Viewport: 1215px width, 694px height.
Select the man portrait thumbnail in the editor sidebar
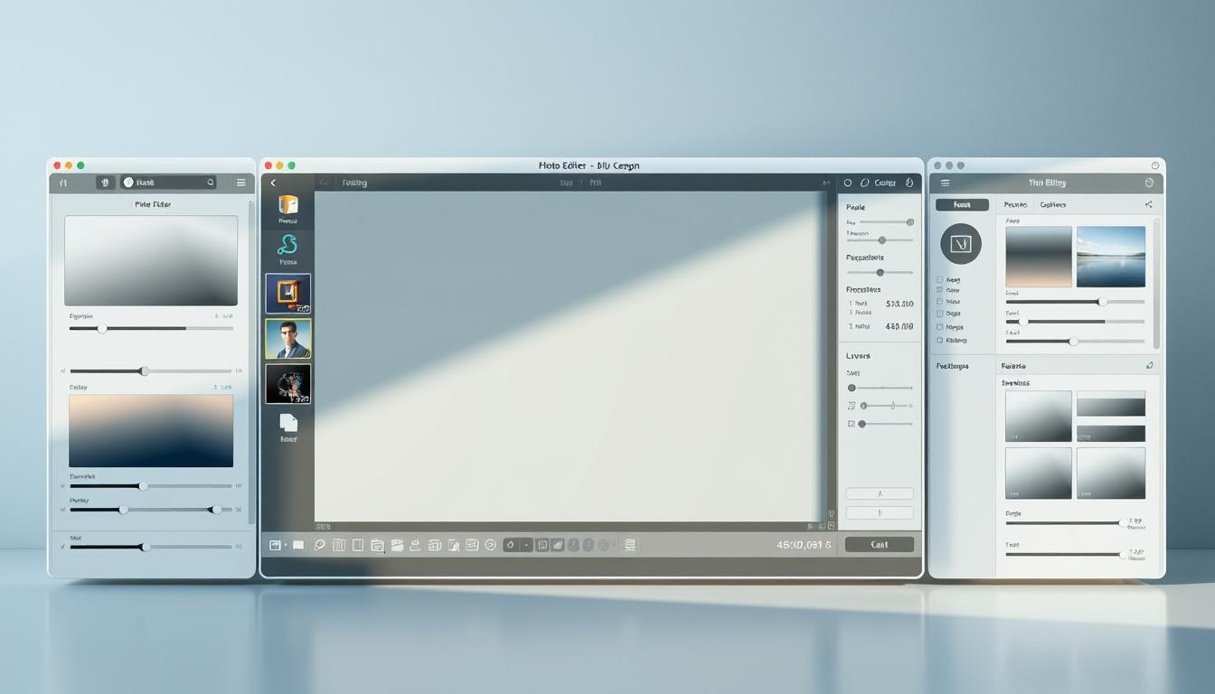point(288,339)
